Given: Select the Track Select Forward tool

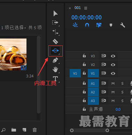Looking at the screenshot, I should point(55,22).
